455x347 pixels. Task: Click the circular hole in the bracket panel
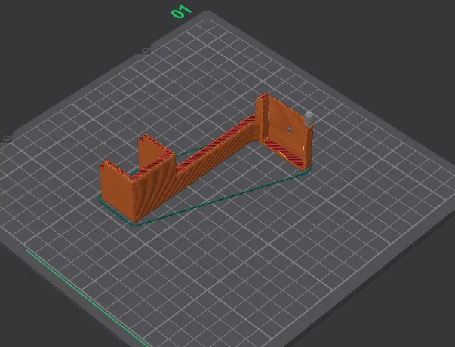click(289, 130)
